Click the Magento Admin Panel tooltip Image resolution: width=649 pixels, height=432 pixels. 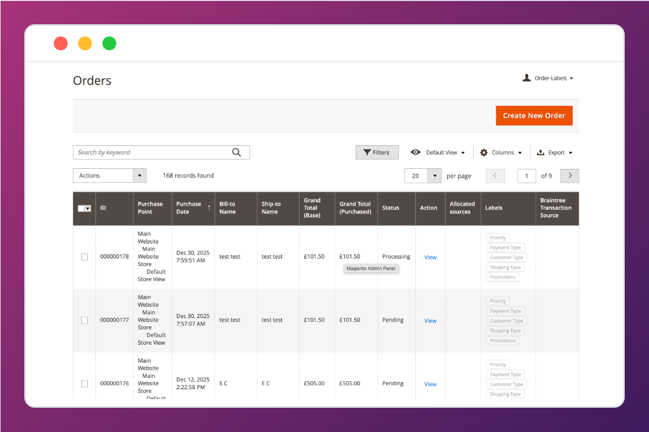pyautogui.click(x=371, y=268)
